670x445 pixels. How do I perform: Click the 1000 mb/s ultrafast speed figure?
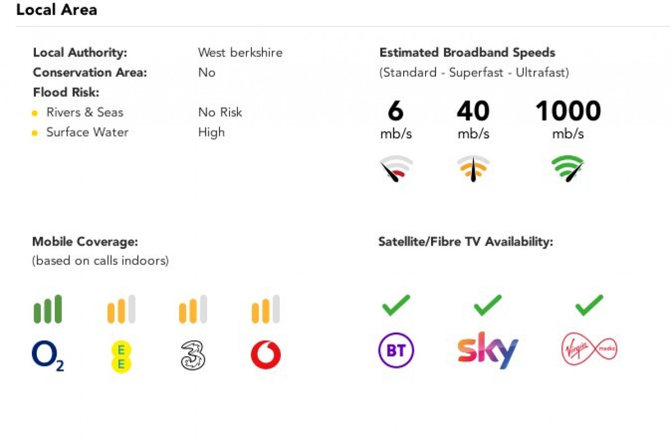(x=568, y=119)
